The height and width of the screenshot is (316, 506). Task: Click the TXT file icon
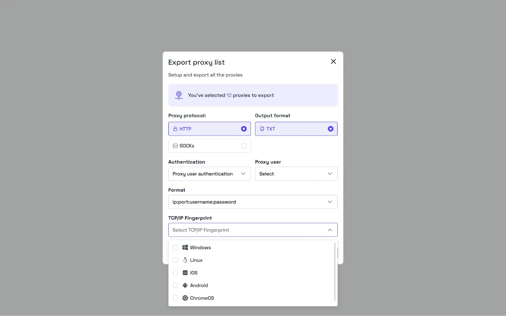pos(262,129)
